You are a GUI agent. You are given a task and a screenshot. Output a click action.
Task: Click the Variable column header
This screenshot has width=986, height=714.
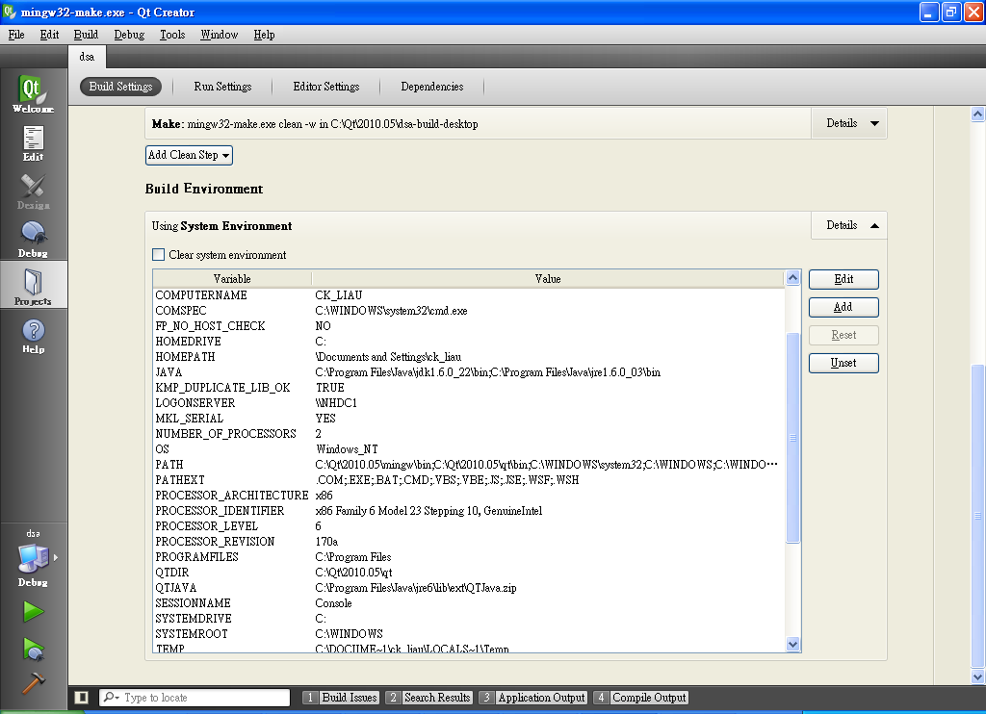tap(232, 278)
